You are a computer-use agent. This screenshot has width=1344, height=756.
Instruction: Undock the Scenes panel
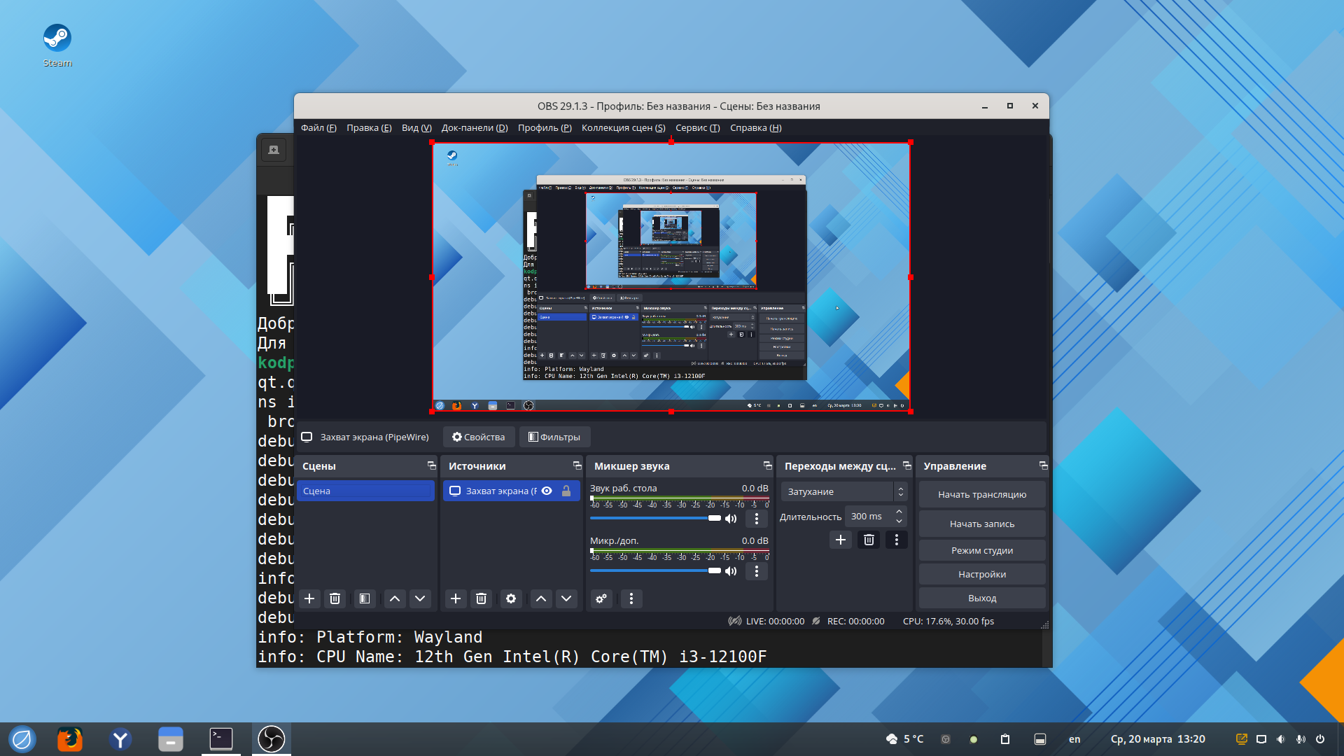[x=431, y=465]
